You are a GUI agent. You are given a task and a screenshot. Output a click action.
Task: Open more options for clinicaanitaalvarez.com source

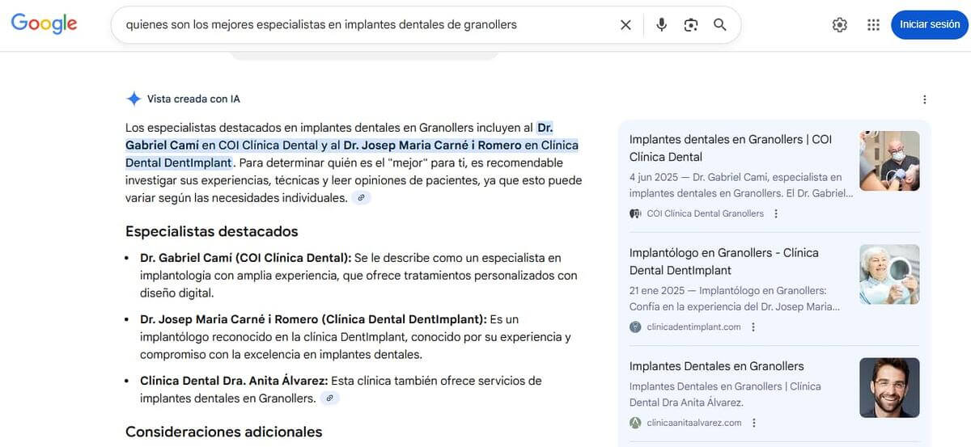pyautogui.click(x=754, y=422)
